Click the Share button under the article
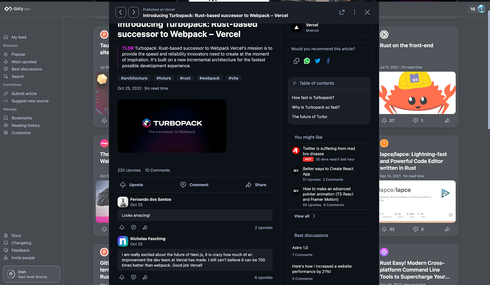The width and height of the screenshot is (490, 285). tap(256, 185)
